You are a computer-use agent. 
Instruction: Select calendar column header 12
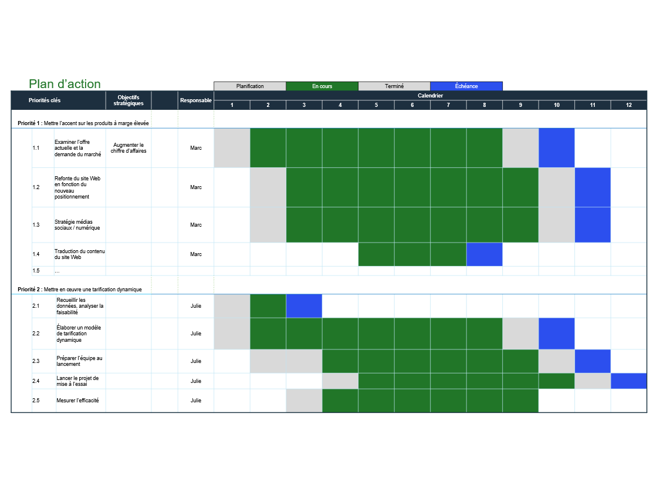pos(629,105)
